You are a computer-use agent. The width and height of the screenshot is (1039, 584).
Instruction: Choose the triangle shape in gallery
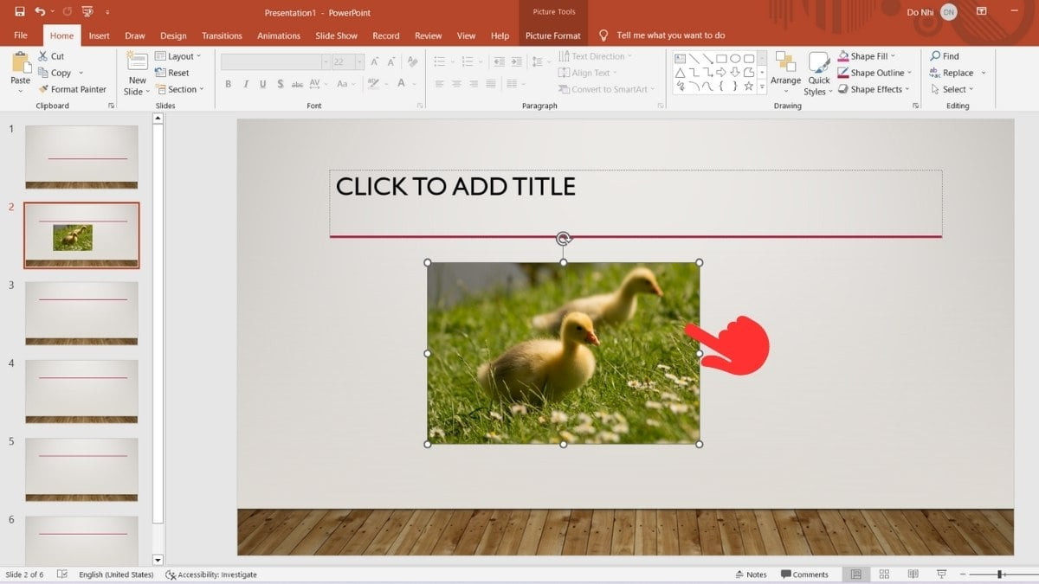(x=681, y=73)
